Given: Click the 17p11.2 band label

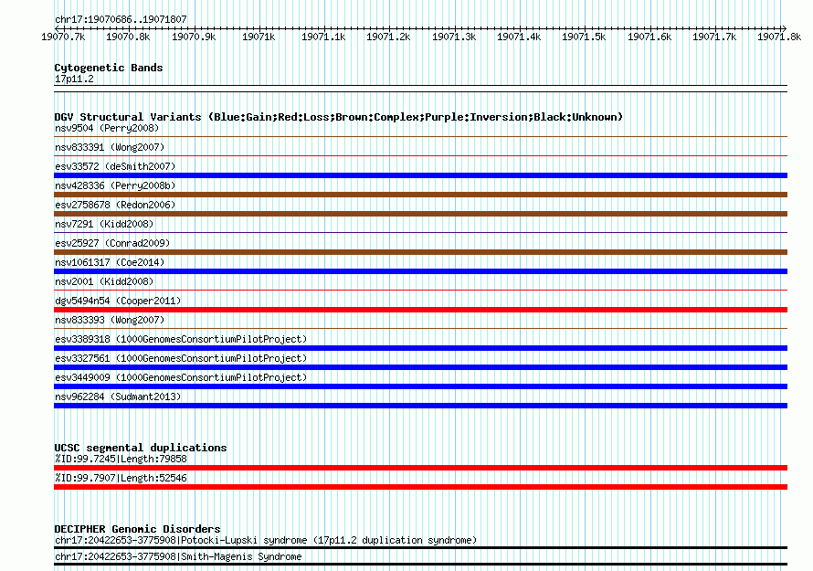Looking at the screenshot, I should tap(74, 79).
